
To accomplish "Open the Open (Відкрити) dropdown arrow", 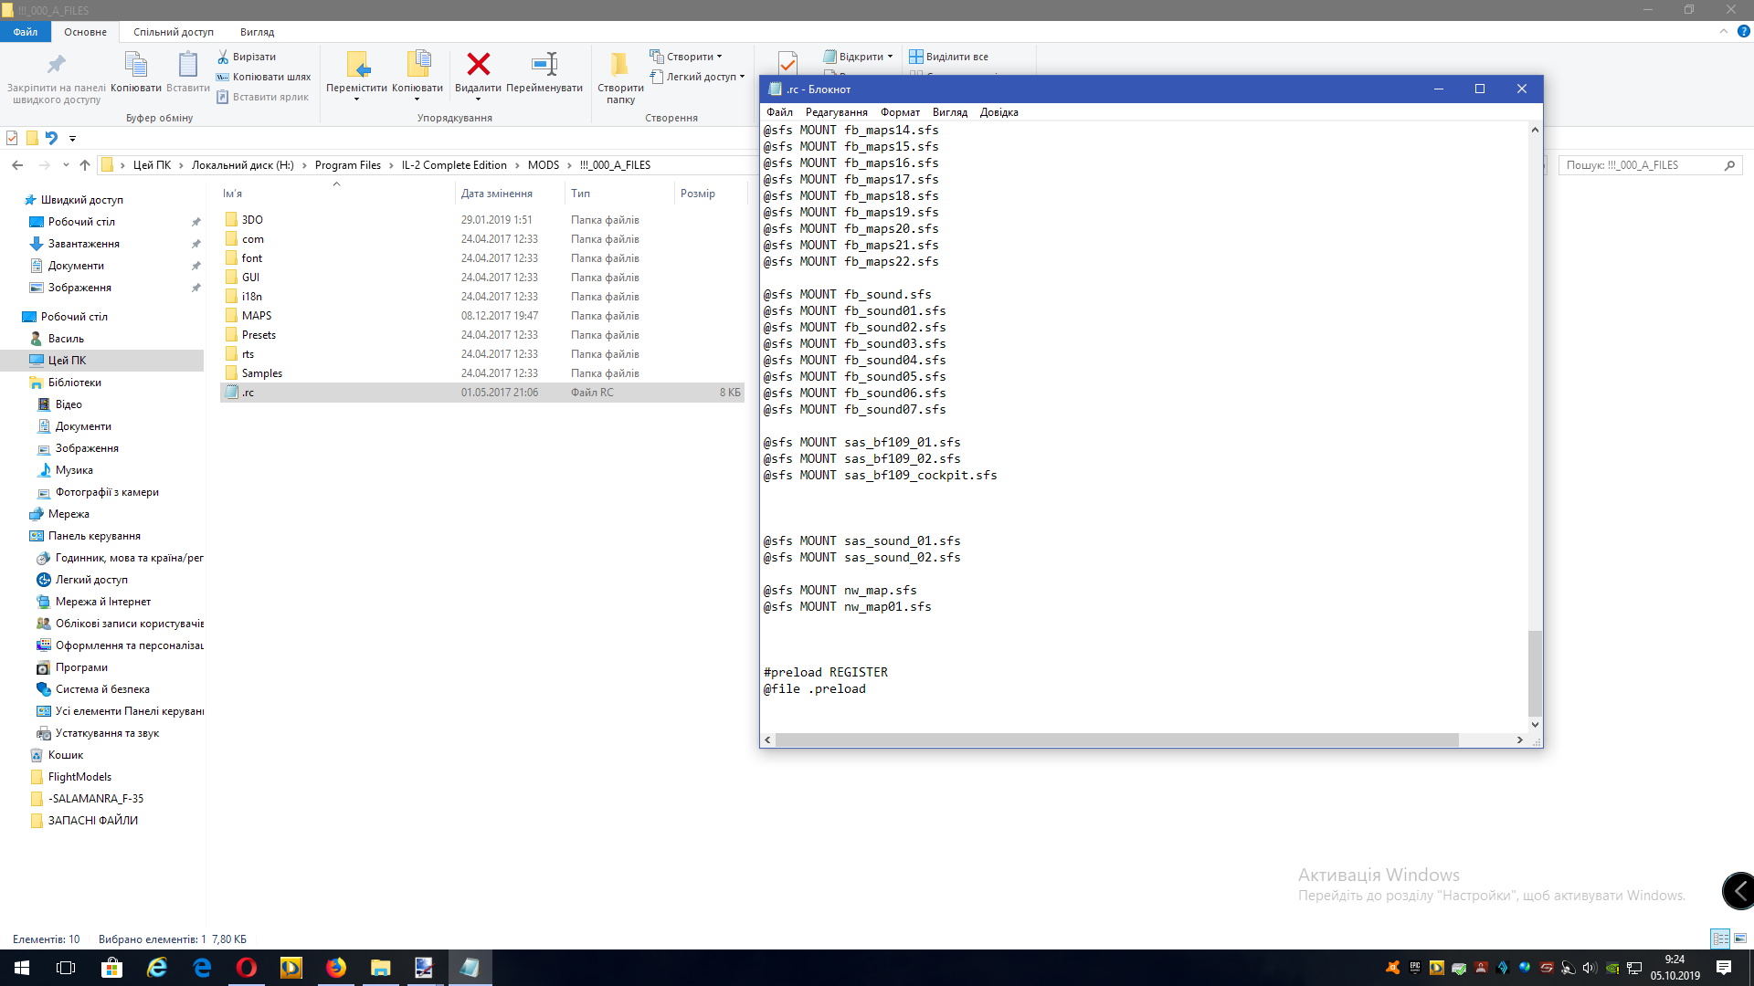I will click(890, 57).
